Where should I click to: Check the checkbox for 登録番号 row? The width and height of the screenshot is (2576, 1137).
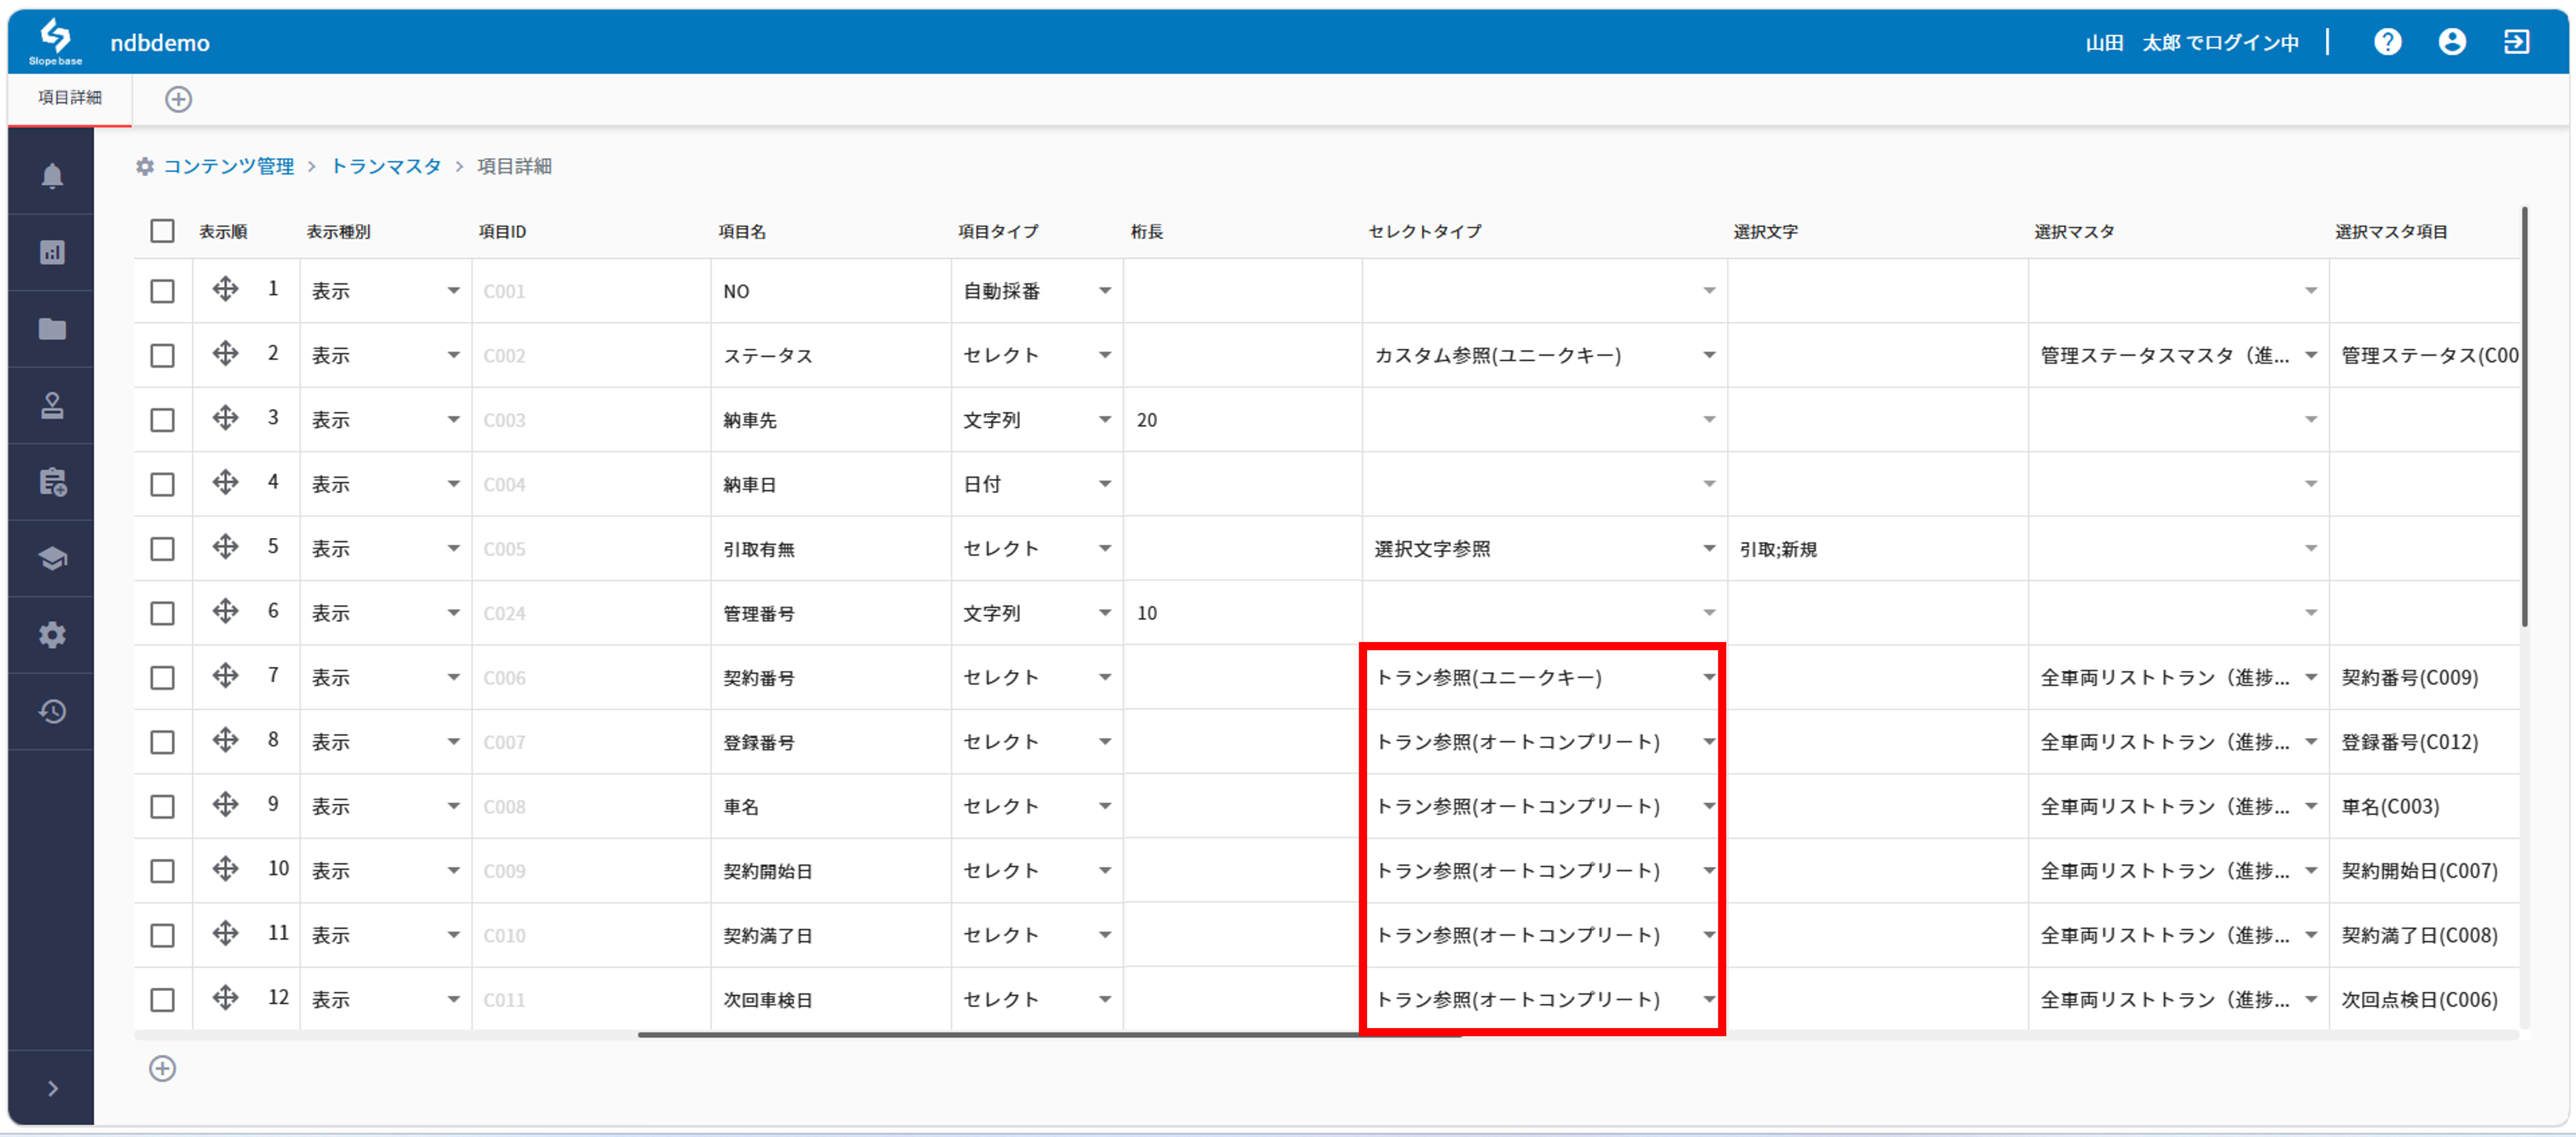[162, 742]
